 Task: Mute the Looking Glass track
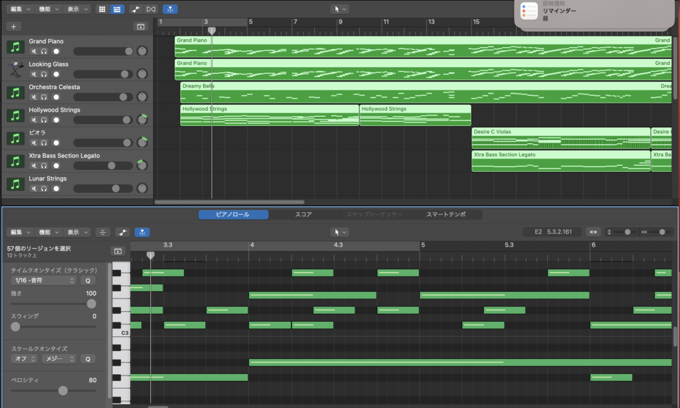(34, 74)
